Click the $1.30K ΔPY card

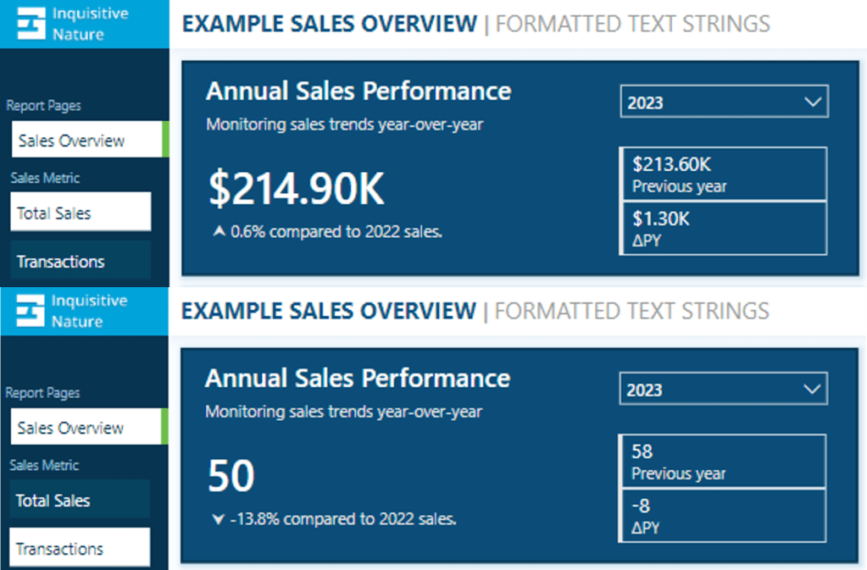pyautogui.click(x=723, y=228)
